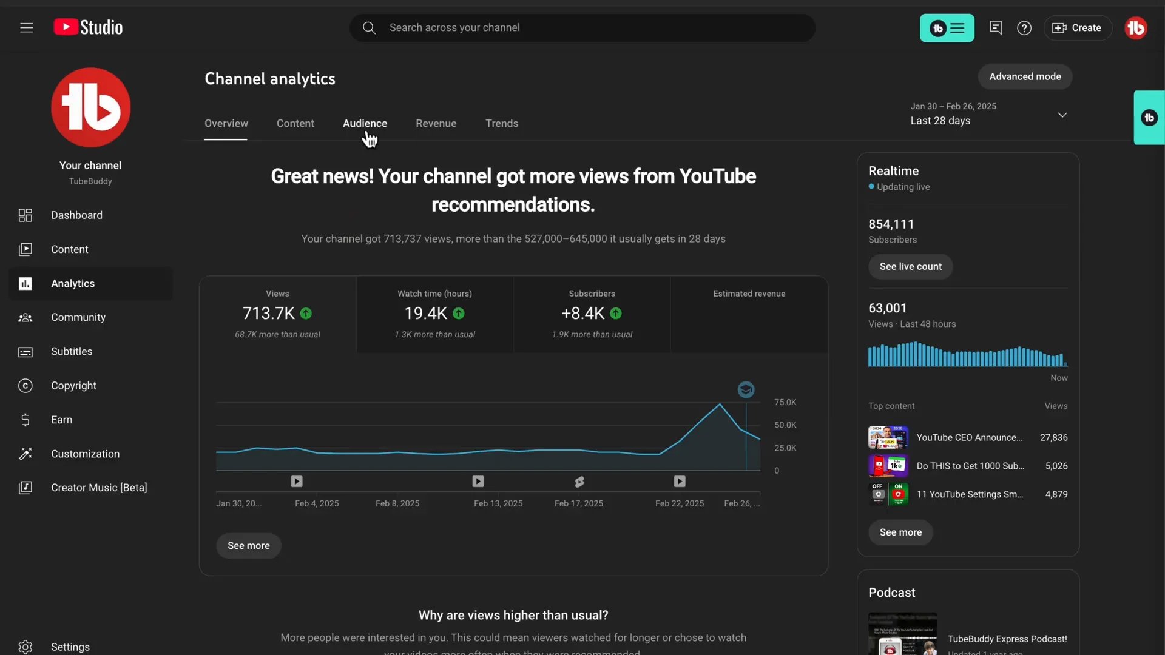Switch to the Audience tab

pos(365,123)
